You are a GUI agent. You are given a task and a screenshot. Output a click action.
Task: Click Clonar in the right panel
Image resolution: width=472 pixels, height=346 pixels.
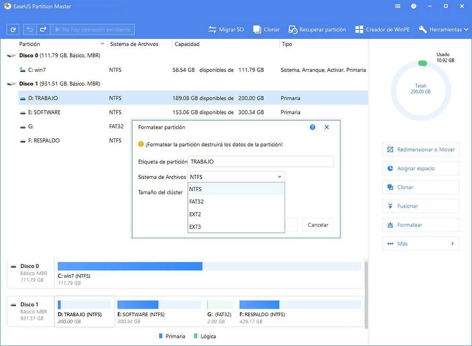tap(421, 187)
